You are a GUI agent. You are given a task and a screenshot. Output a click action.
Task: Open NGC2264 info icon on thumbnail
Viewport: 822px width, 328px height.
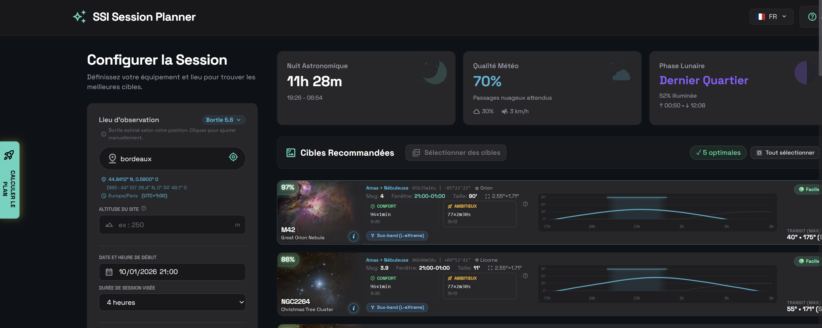pos(353,308)
